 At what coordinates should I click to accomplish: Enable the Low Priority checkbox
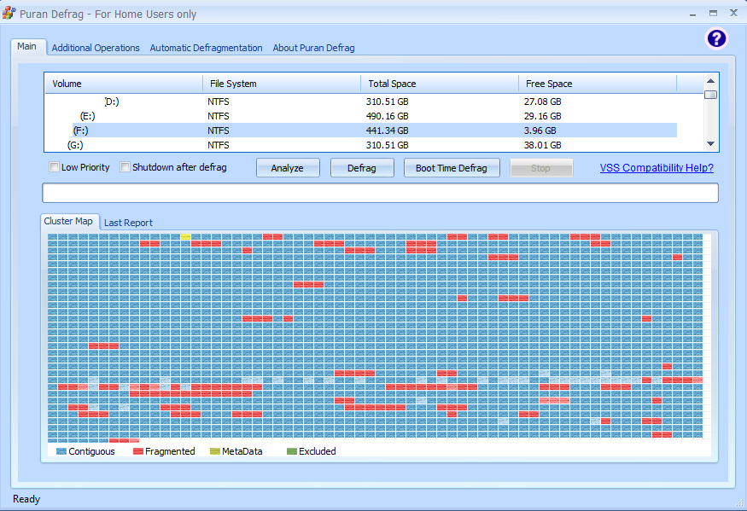pyautogui.click(x=55, y=167)
